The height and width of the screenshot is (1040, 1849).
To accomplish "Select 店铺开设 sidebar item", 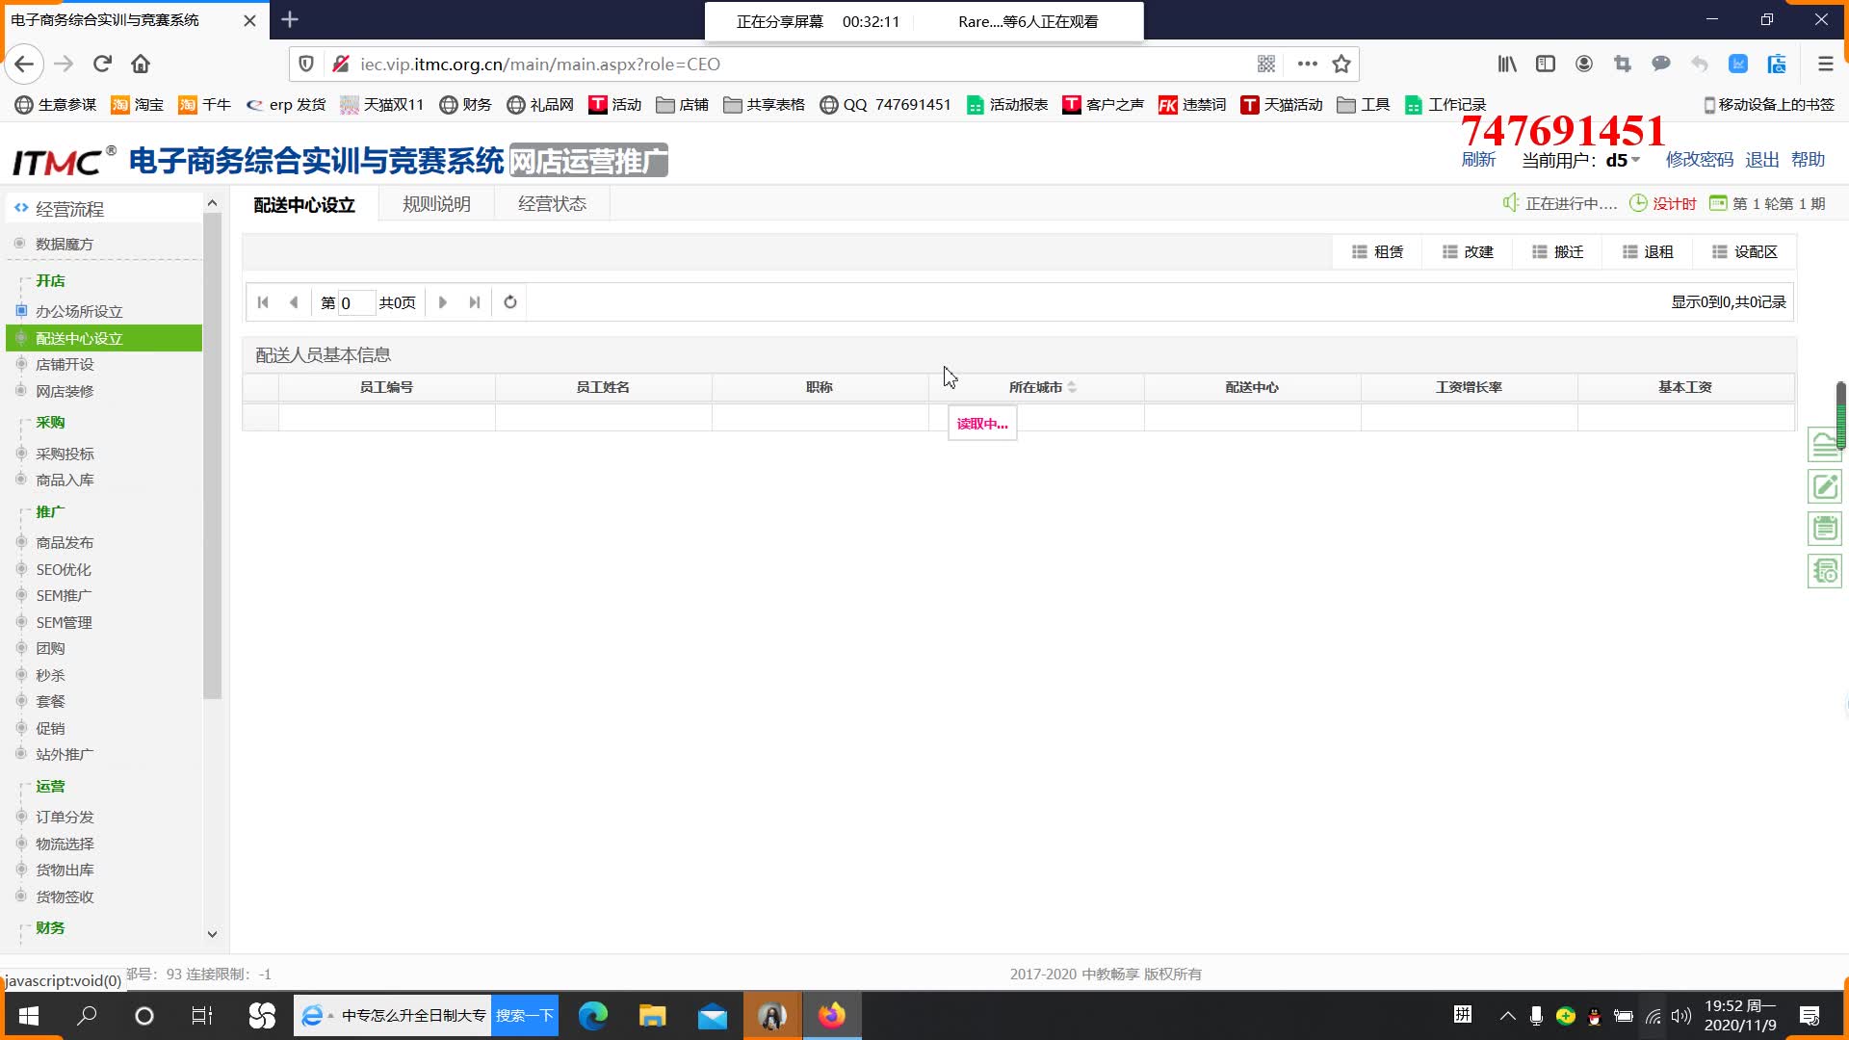I will click(x=65, y=365).
